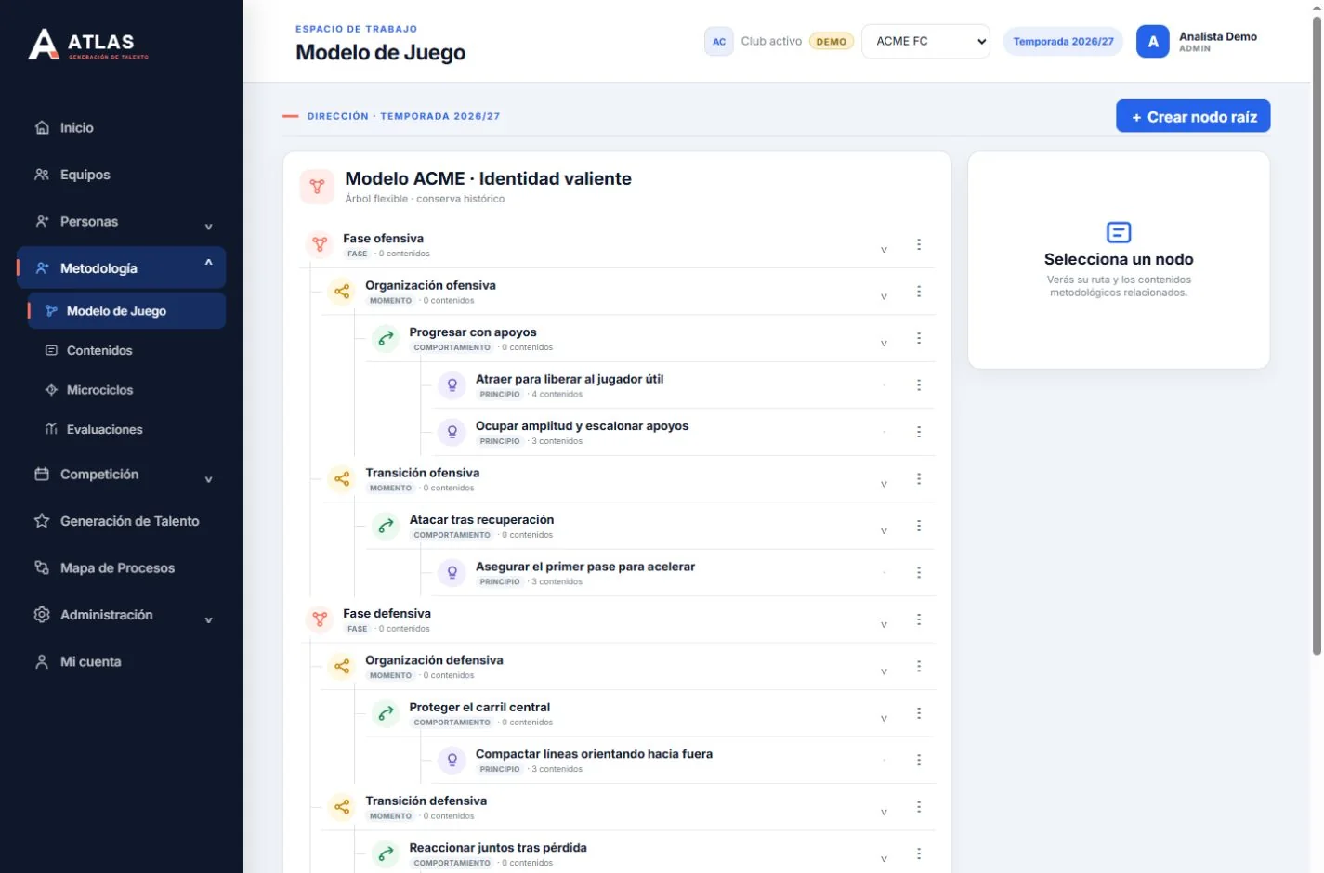The height and width of the screenshot is (873, 1324).
Task: Click the Fase ofensiva phase icon
Action: [320, 245]
